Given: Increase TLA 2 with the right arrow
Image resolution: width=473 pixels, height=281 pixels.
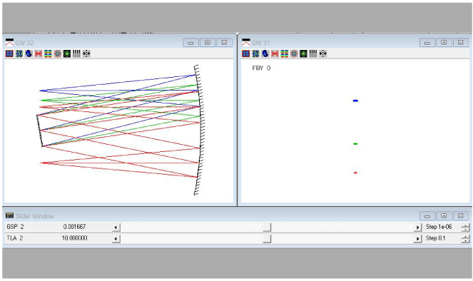Looking at the screenshot, I should tap(417, 239).
